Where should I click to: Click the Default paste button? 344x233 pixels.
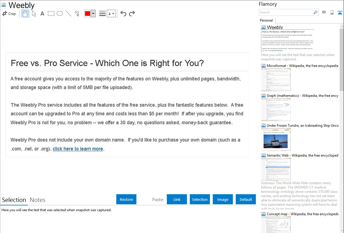point(246,199)
